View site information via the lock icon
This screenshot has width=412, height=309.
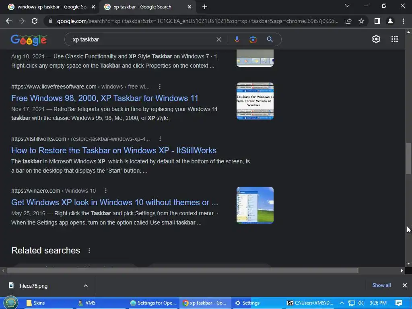(50, 21)
